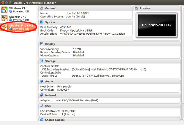Click the Preview panel monitor icon
The width and height of the screenshot is (184, 125).
[136, 8]
